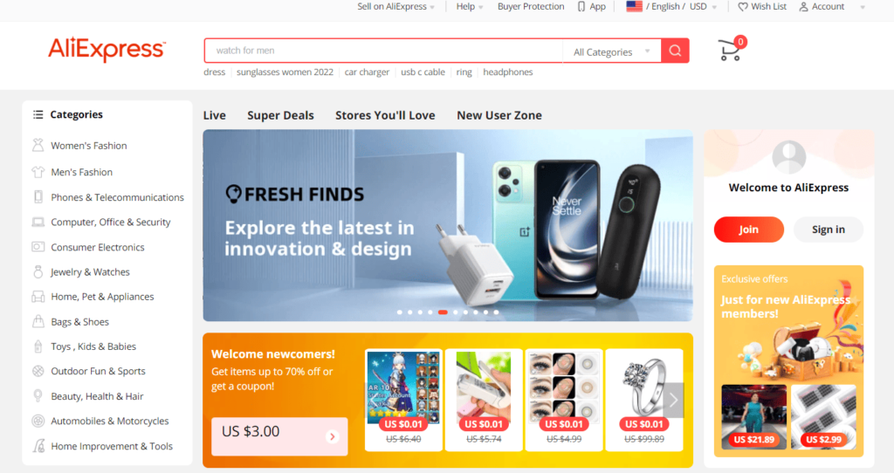Click the Sign in button
Screen dimensions: 894x473
[x=828, y=230]
